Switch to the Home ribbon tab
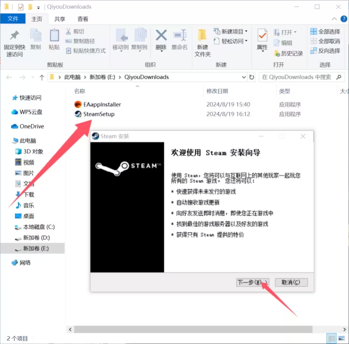The image size is (349, 344). [x=37, y=19]
